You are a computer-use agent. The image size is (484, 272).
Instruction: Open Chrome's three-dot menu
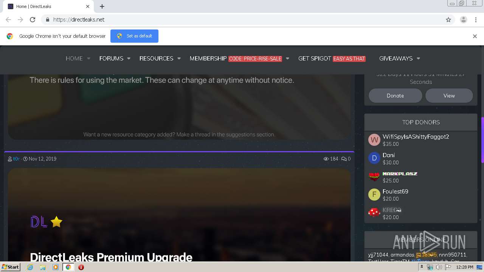[476, 20]
